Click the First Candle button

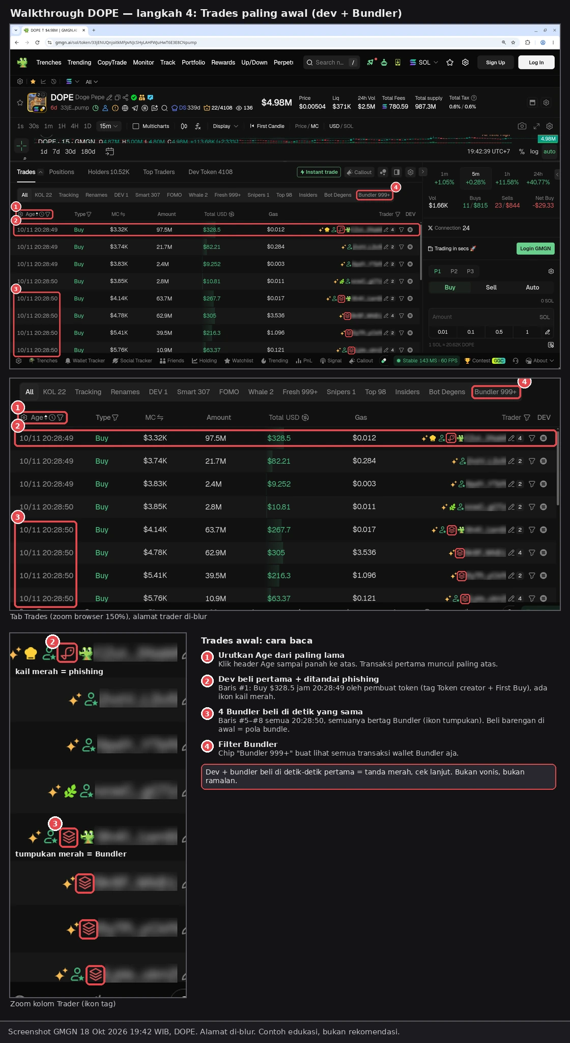(x=267, y=126)
